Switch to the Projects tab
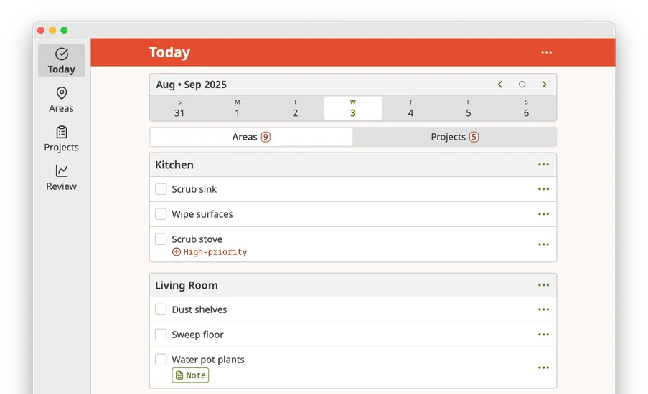Screen dimensions: 648x394 point(454,137)
